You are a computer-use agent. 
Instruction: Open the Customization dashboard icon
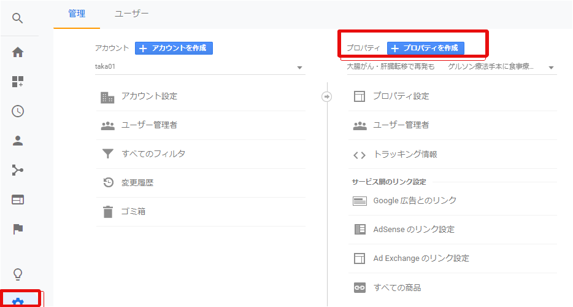[x=18, y=82]
